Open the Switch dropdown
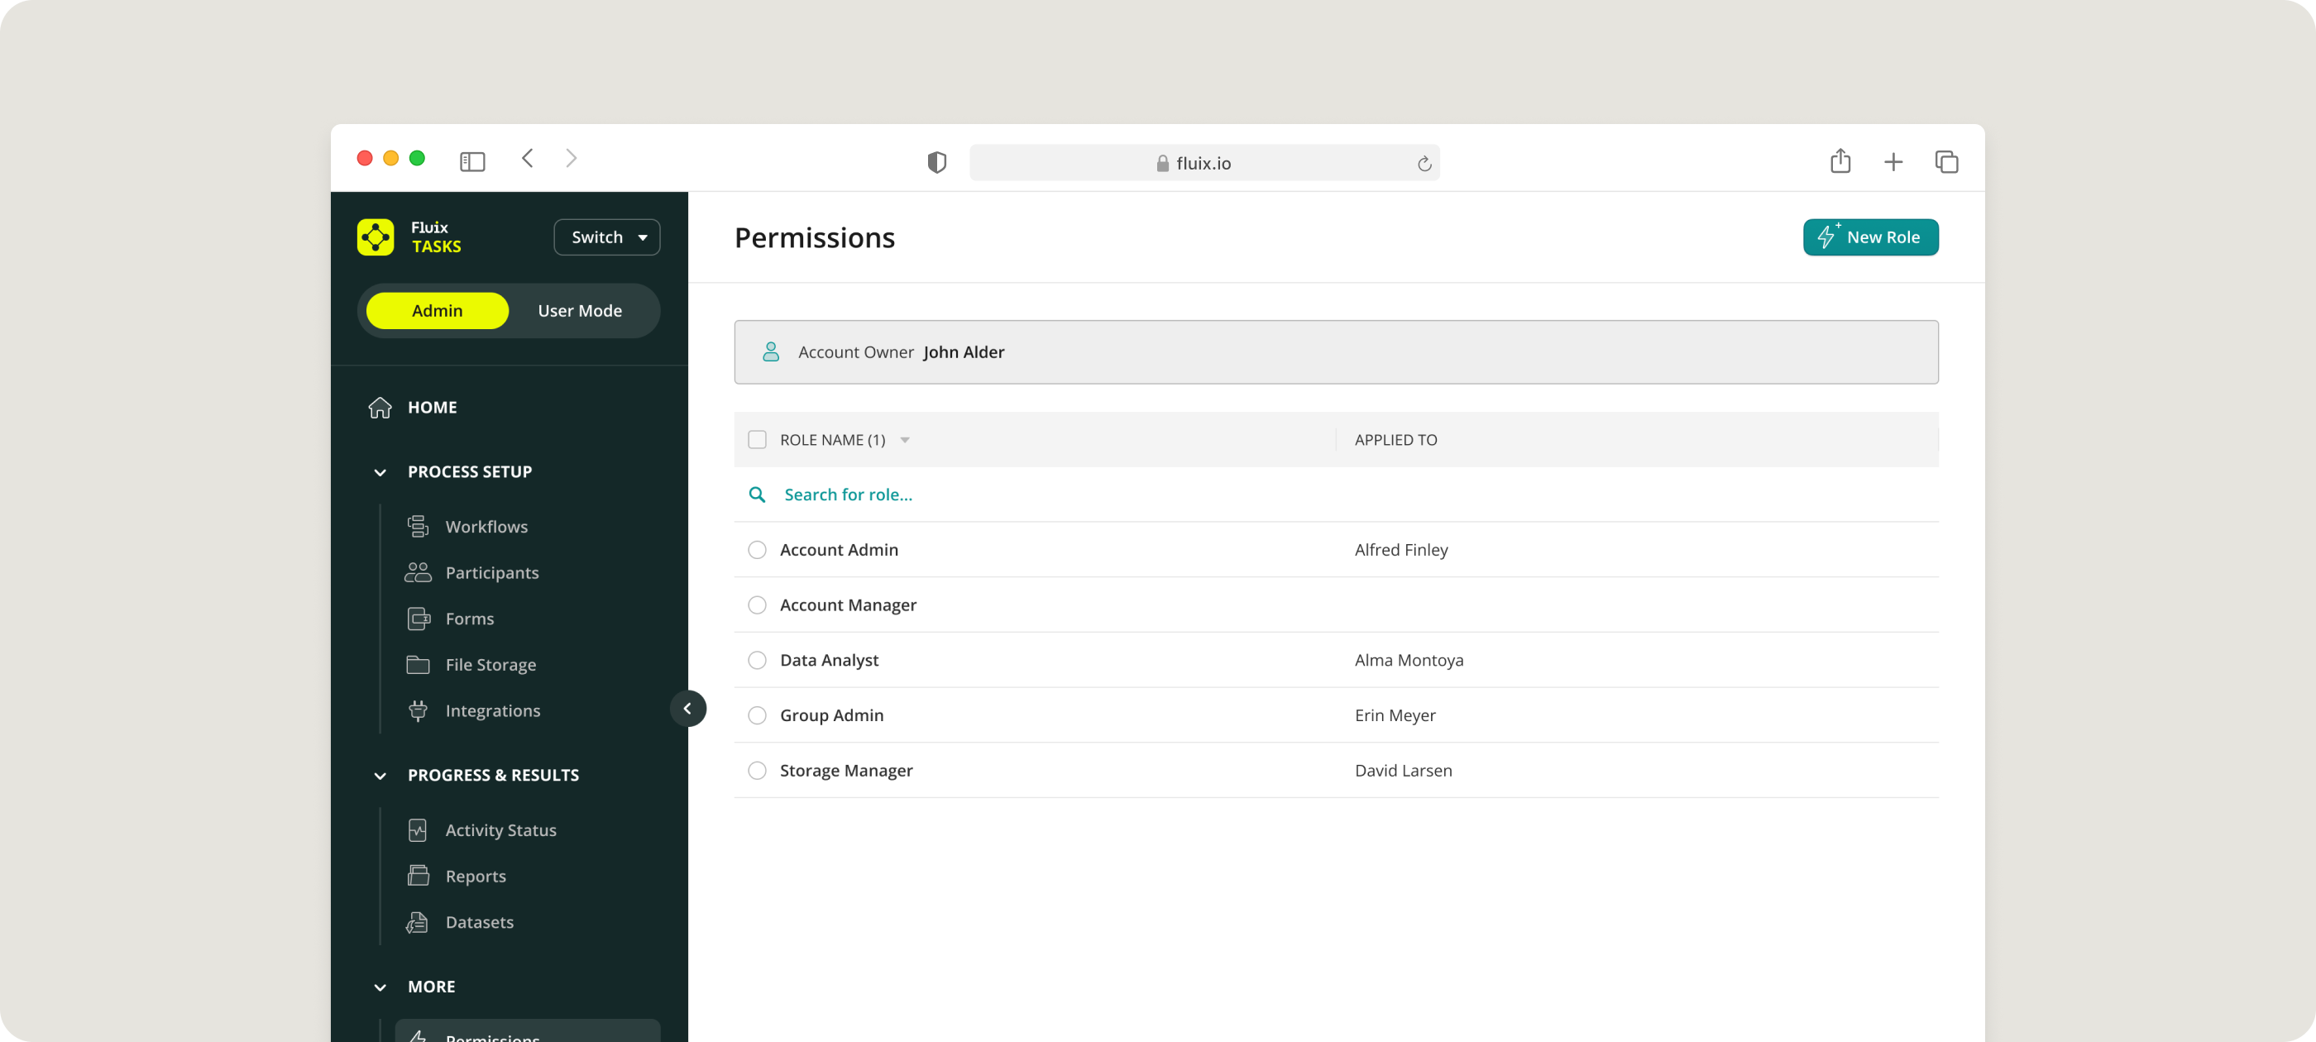 pos(607,237)
